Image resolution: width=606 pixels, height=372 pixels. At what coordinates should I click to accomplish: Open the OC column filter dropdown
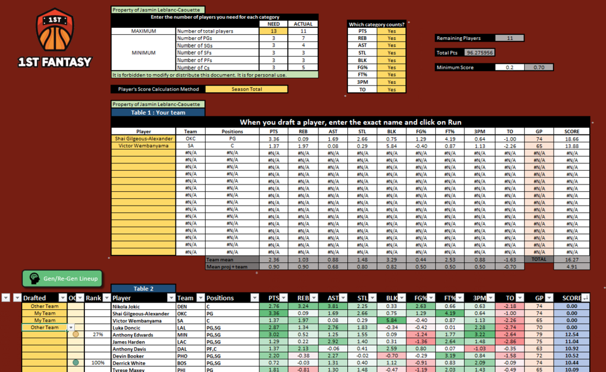(x=80, y=298)
